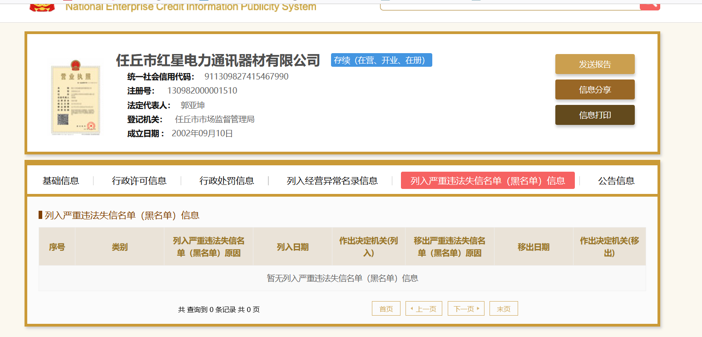Click registration authority 任丘市市场监督管理局
The width and height of the screenshot is (702, 337).
(x=215, y=119)
